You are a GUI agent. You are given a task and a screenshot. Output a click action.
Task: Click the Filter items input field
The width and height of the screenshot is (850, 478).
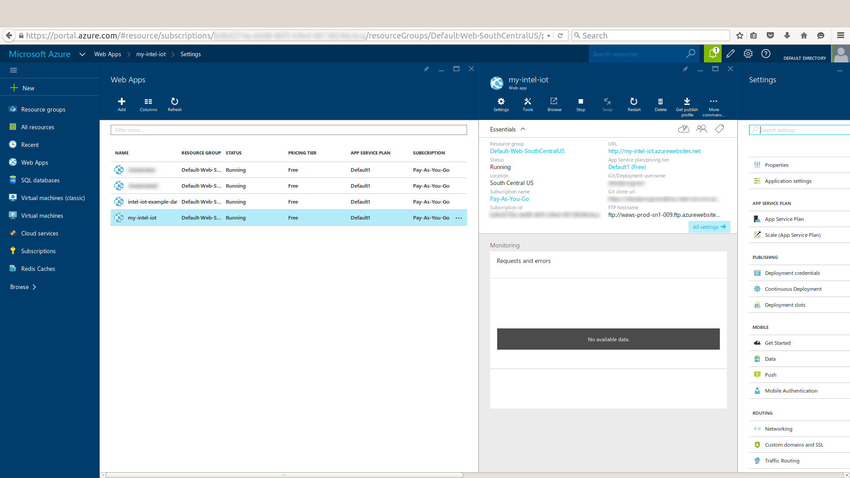[288, 130]
